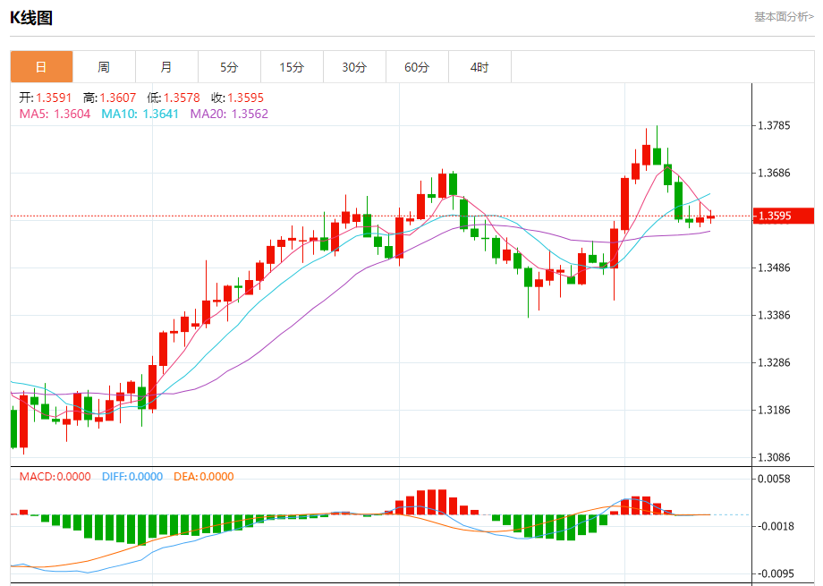Viewport: 823px width, 586px height.
Task: Switch to the 周 weekly tab
Action: click(x=104, y=67)
